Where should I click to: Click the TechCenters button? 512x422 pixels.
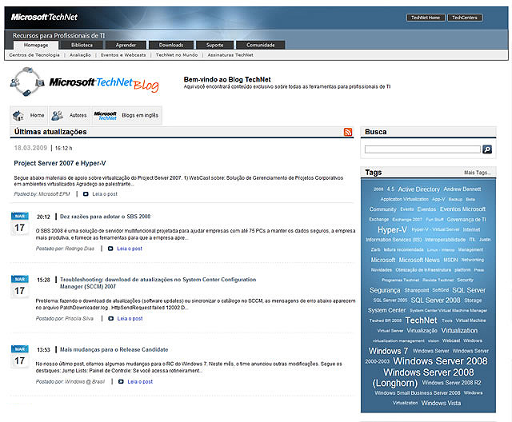pos(465,18)
